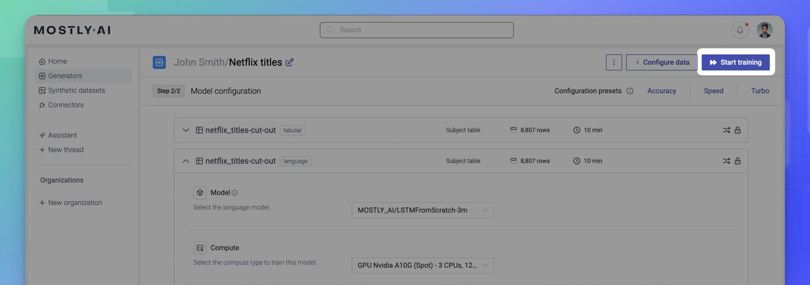This screenshot has width=810, height=285.
Task: Select the Accuracy preset
Action: pyautogui.click(x=661, y=91)
